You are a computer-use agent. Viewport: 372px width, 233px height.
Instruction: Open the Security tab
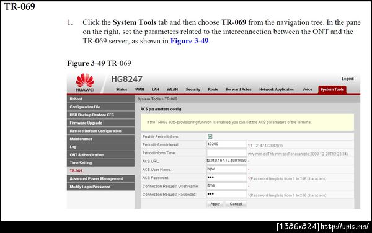(193, 89)
